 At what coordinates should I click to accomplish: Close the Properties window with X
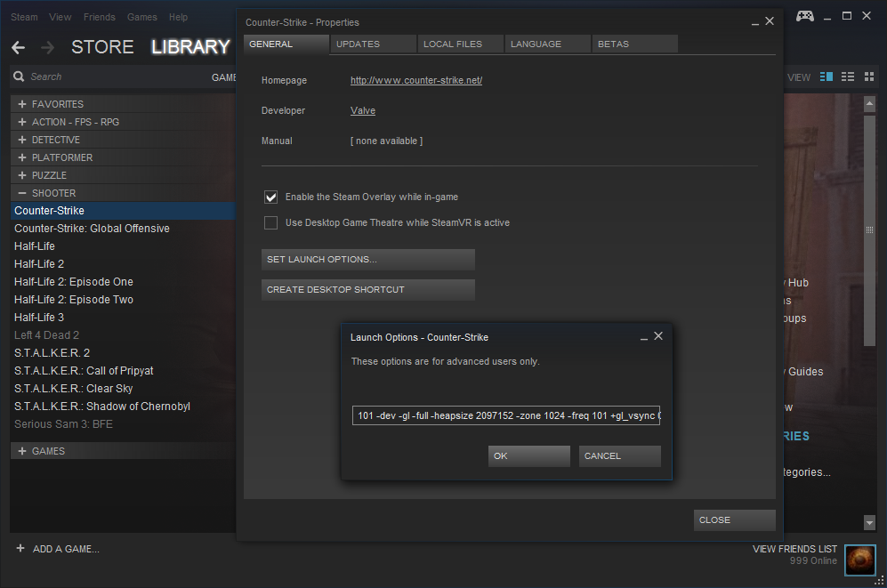pyautogui.click(x=770, y=21)
